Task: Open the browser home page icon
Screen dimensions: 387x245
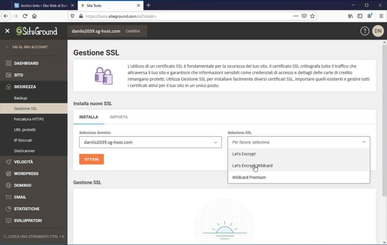Action: click(34, 16)
